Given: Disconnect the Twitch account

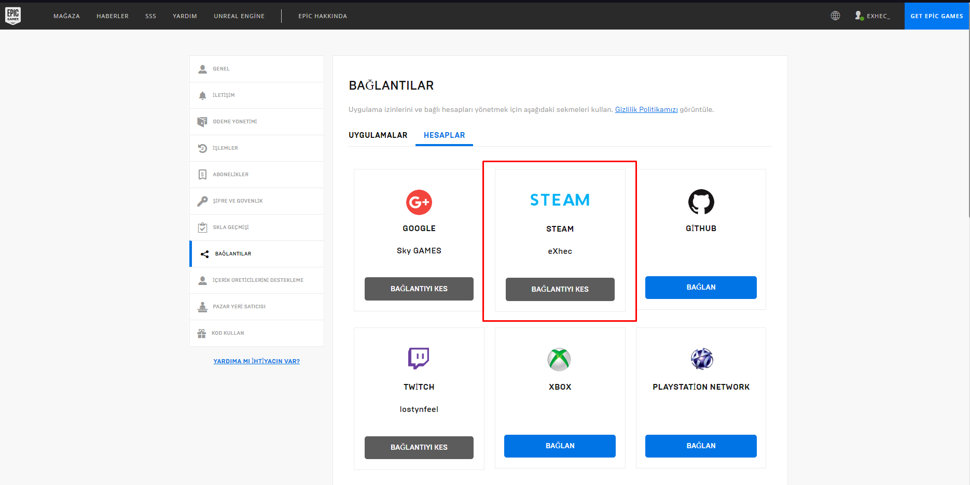Looking at the screenshot, I should (419, 448).
